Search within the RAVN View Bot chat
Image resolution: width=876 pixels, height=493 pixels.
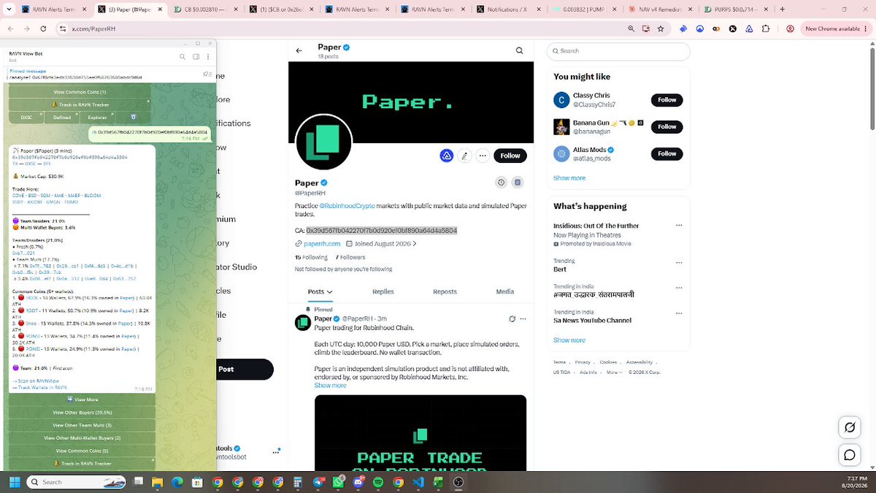[x=182, y=56]
